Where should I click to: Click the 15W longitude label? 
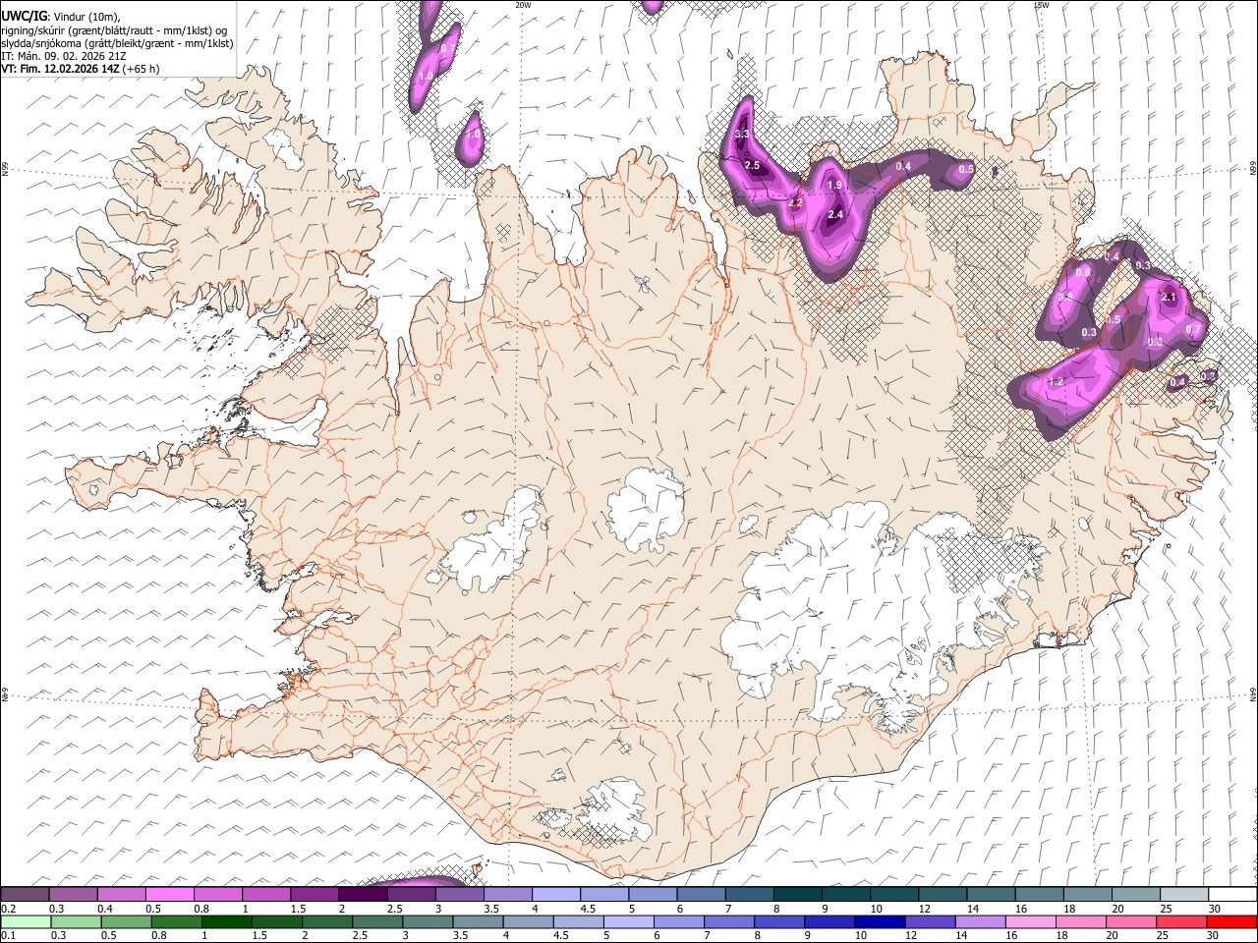[x=1041, y=5]
